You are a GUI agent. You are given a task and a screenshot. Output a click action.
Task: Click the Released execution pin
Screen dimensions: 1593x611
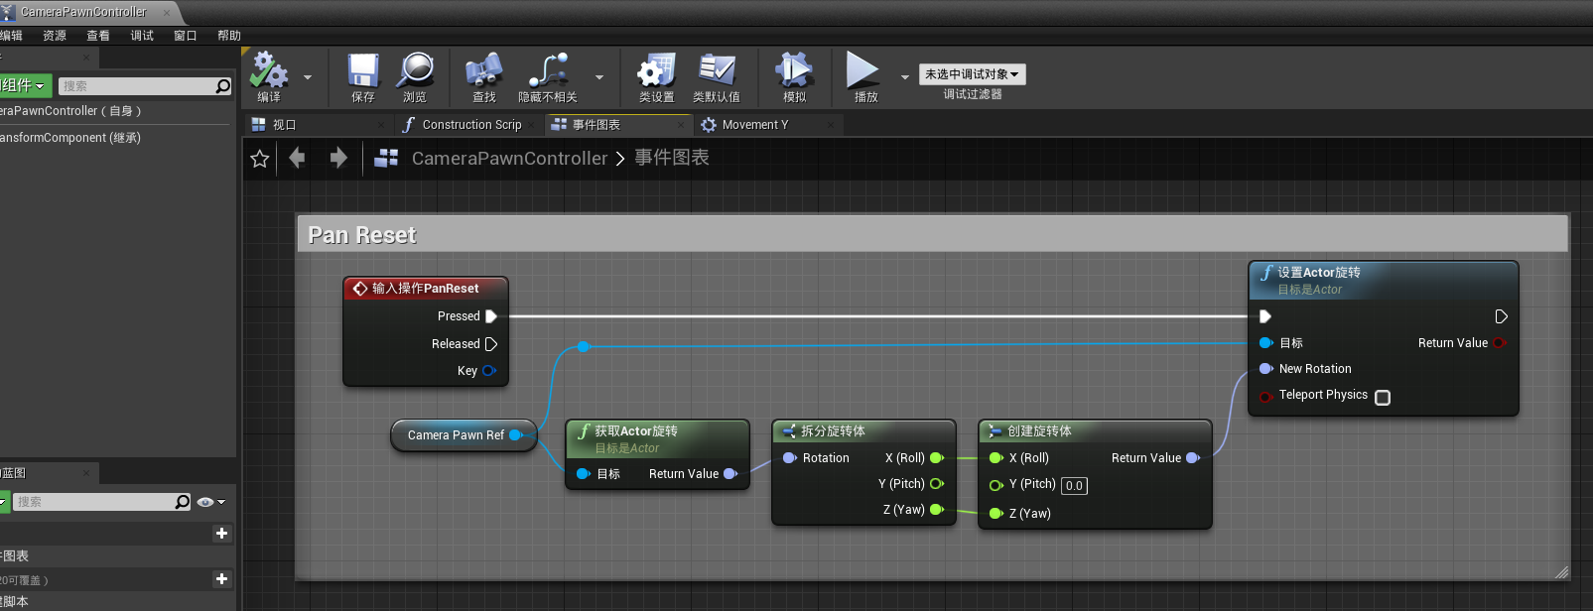tap(491, 344)
